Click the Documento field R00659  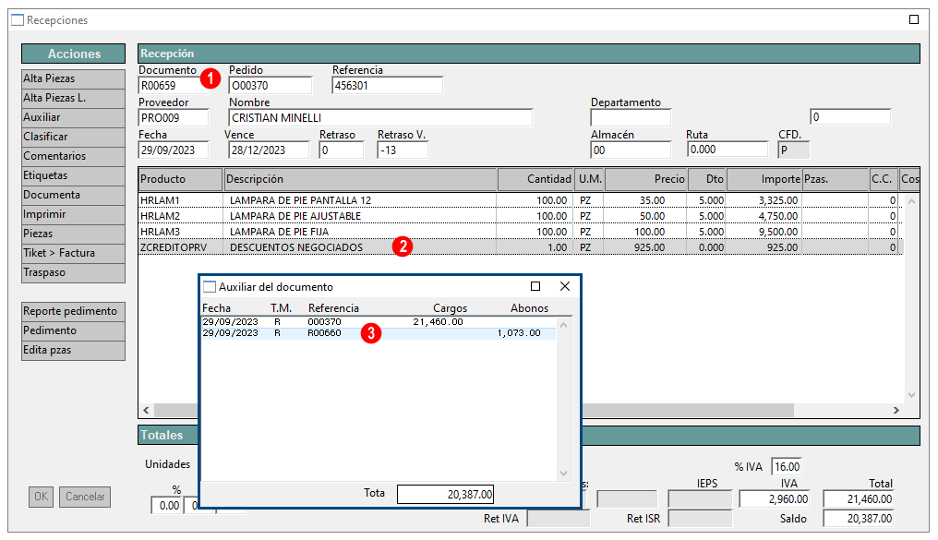click(x=174, y=86)
